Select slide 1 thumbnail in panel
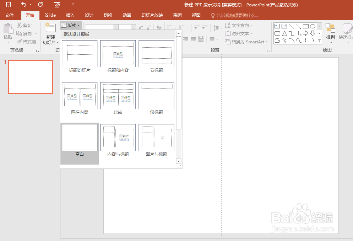 tap(31, 76)
